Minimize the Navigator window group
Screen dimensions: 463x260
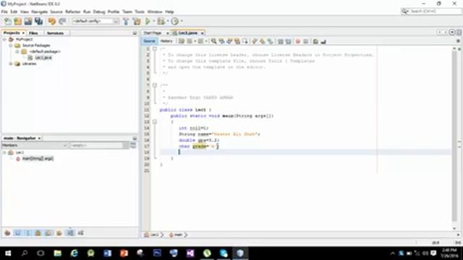[x=135, y=138]
